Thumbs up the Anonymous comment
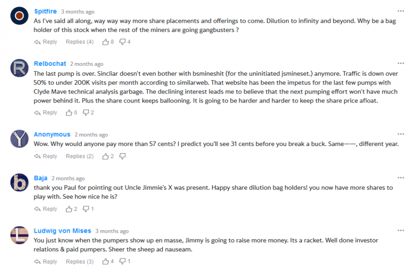The image size is (416, 269). [106, 156]
